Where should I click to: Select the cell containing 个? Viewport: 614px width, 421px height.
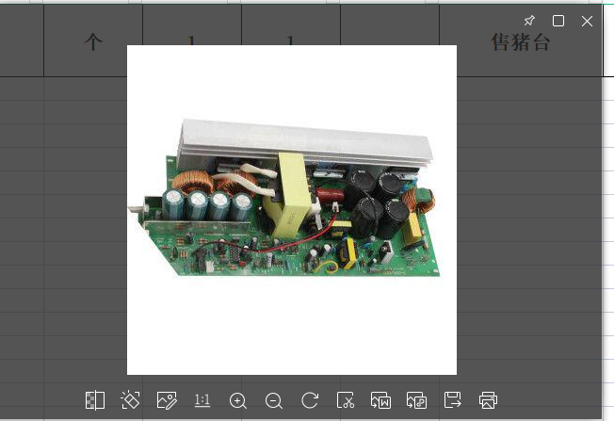(x=92, y=42)
